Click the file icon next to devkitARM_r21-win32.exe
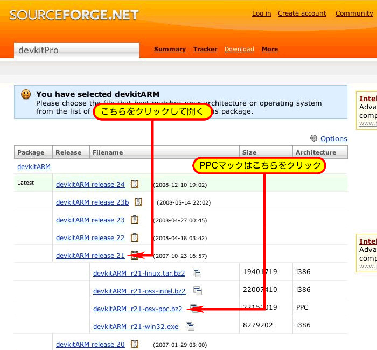 click(x=190, y=326)
